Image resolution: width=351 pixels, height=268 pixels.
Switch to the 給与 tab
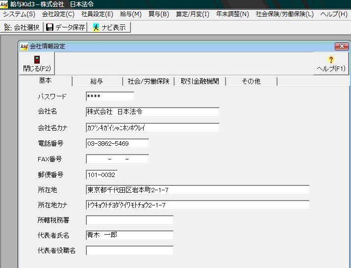97,81
